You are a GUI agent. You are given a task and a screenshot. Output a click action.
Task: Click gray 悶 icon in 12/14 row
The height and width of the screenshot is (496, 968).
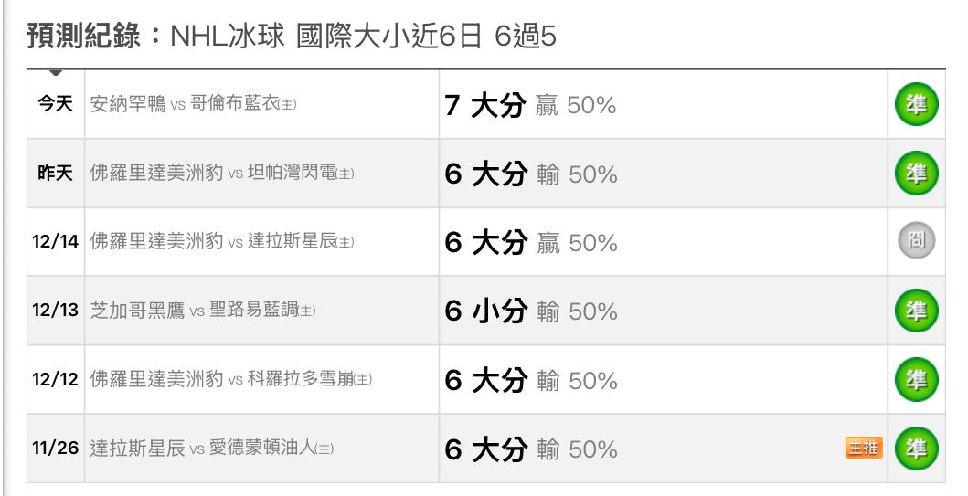[x=915, y=242]
